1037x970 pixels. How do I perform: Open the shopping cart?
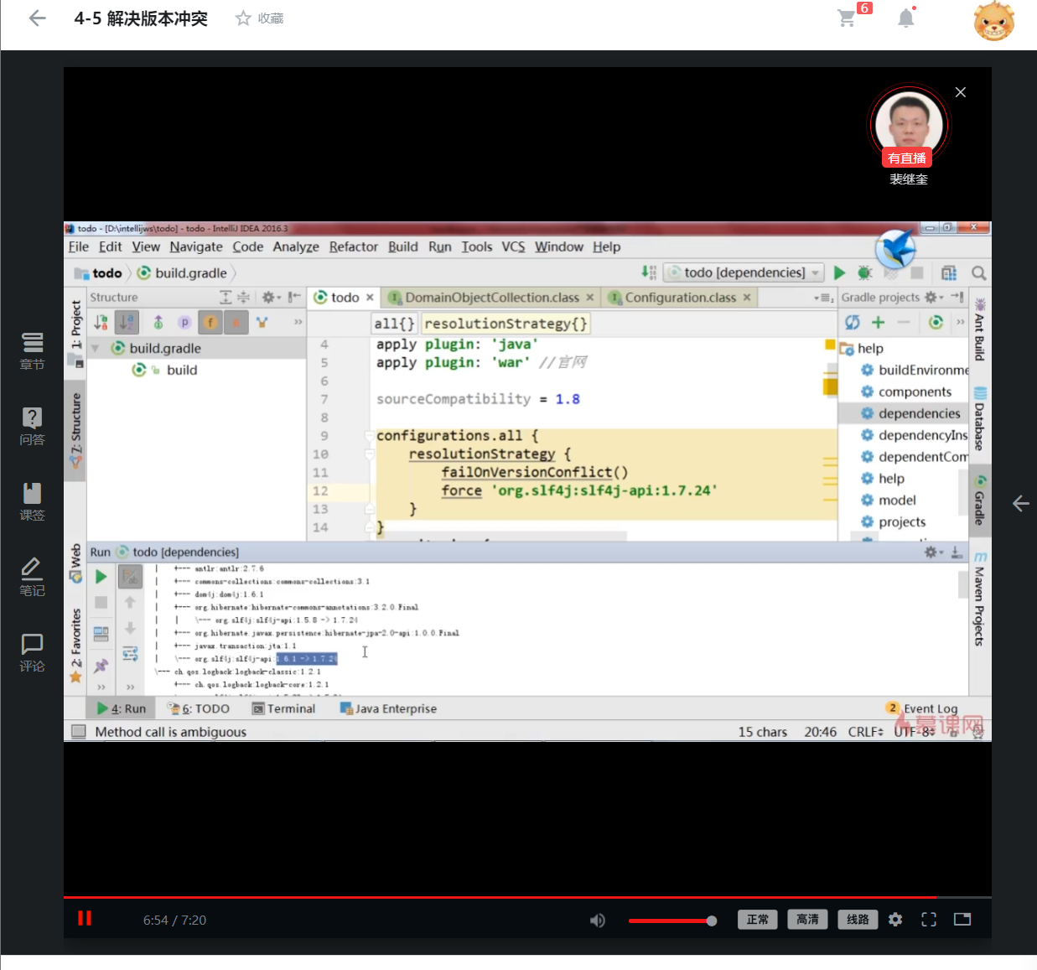[848, 18]
